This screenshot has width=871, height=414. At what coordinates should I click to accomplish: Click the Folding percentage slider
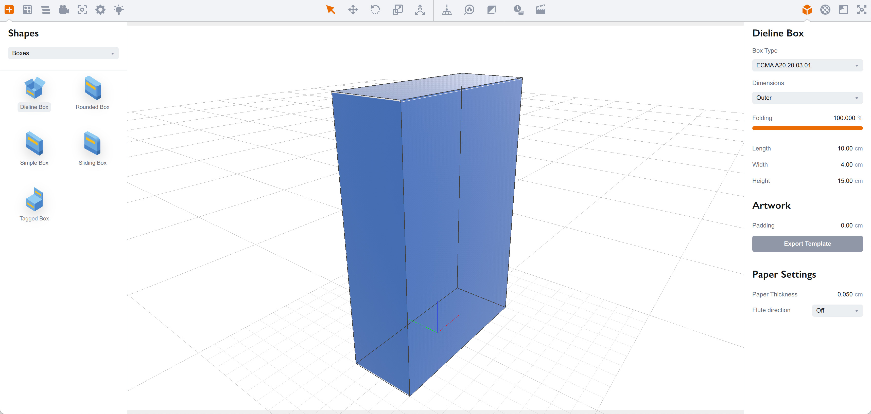pos(807,128)
